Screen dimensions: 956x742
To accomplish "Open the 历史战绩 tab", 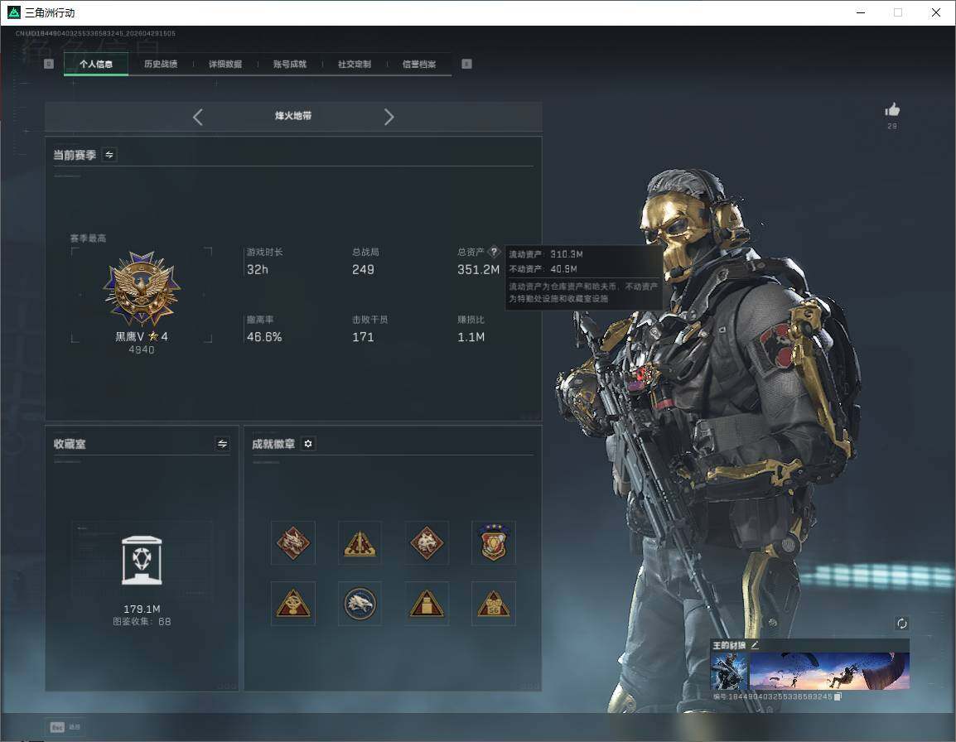I will click(161, 64).
